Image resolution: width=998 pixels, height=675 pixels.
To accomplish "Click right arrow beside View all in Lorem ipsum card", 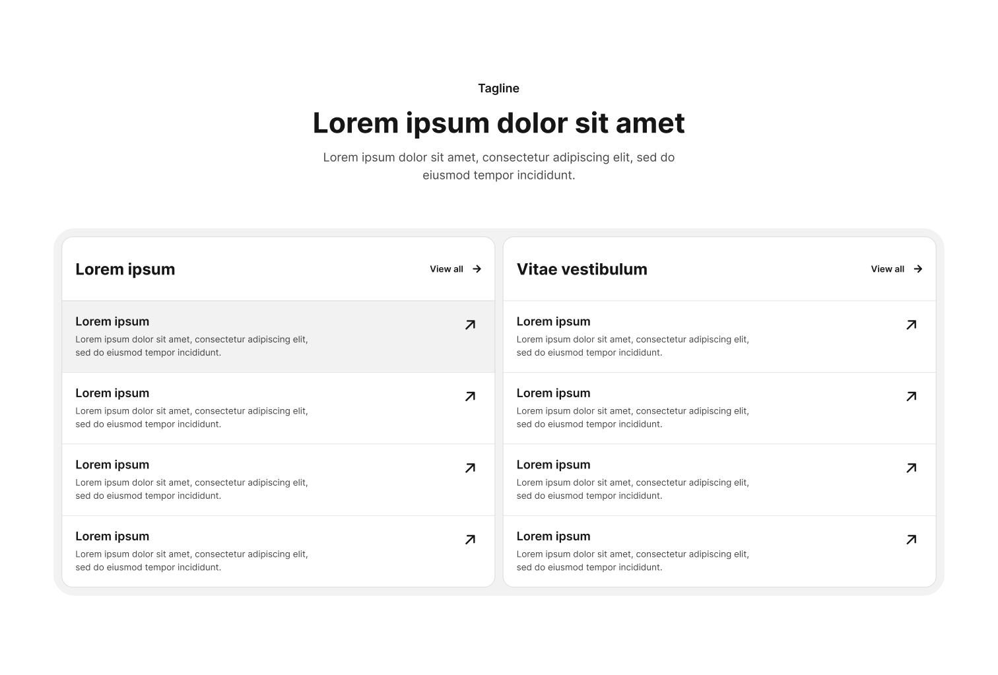I will pyautogui.click(x=477, y=269).
